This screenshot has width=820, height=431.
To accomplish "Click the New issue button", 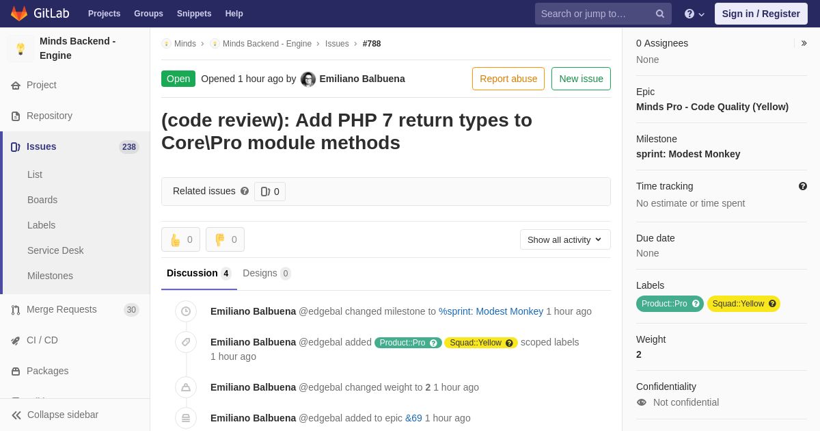I will [581, 79].
